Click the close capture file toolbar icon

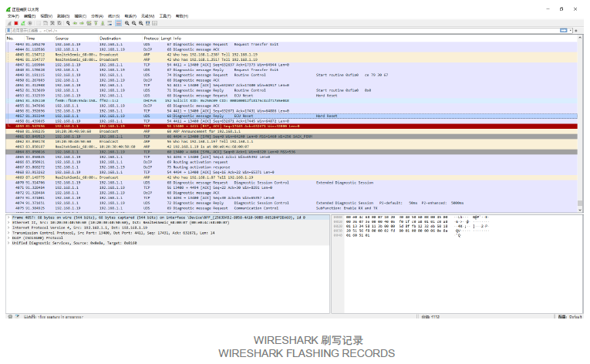coord(52,23)
